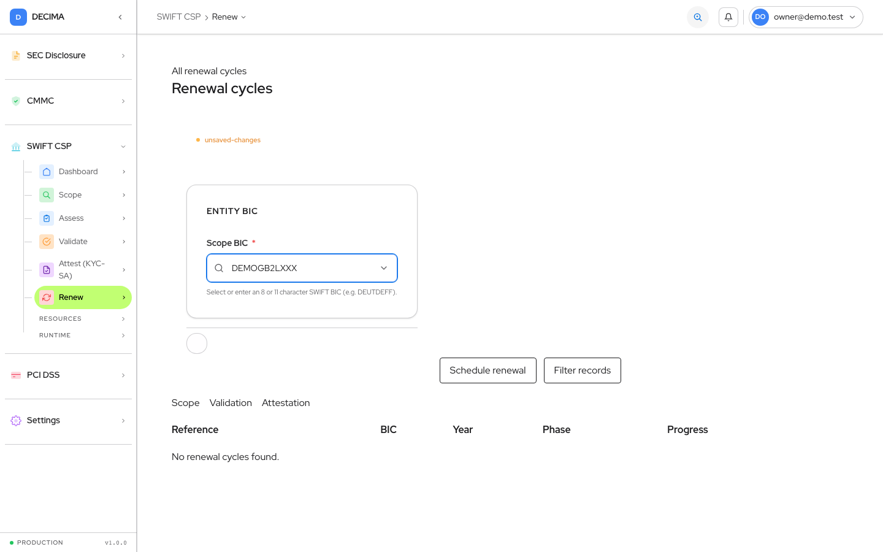Click the Attest (KYC-SA) document icon
Viewport: 883px width, 552px height.
tap(47, 270)
